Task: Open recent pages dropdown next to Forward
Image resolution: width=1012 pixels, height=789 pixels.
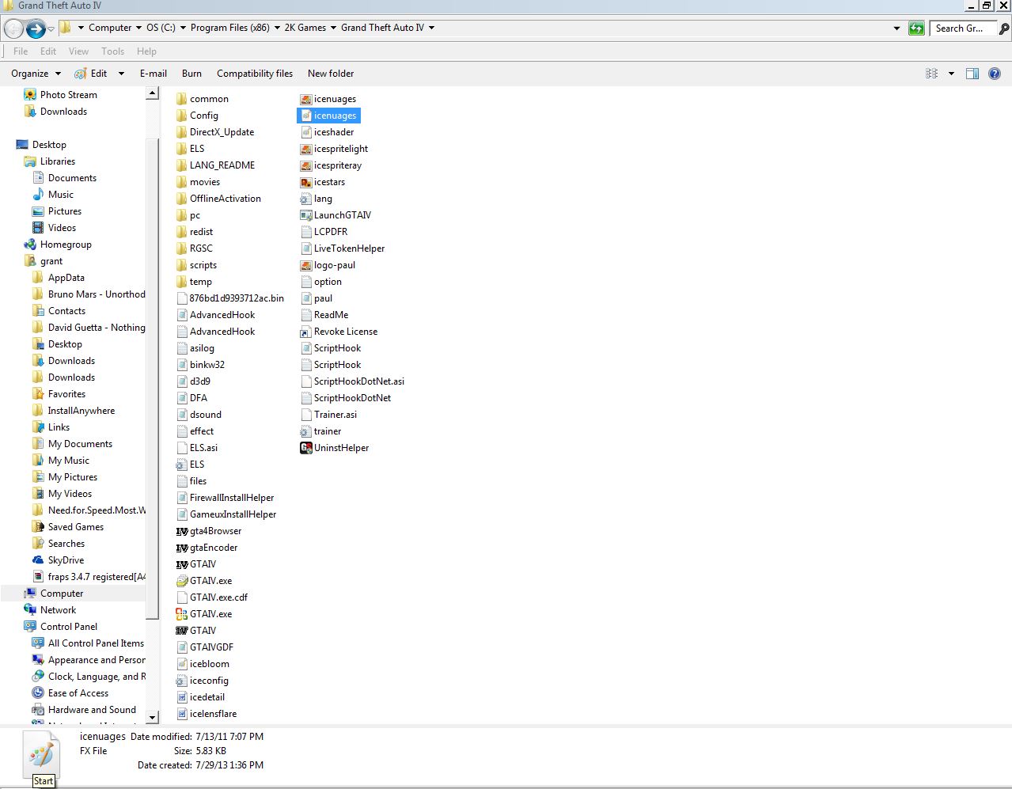Action: click(51, 29)
